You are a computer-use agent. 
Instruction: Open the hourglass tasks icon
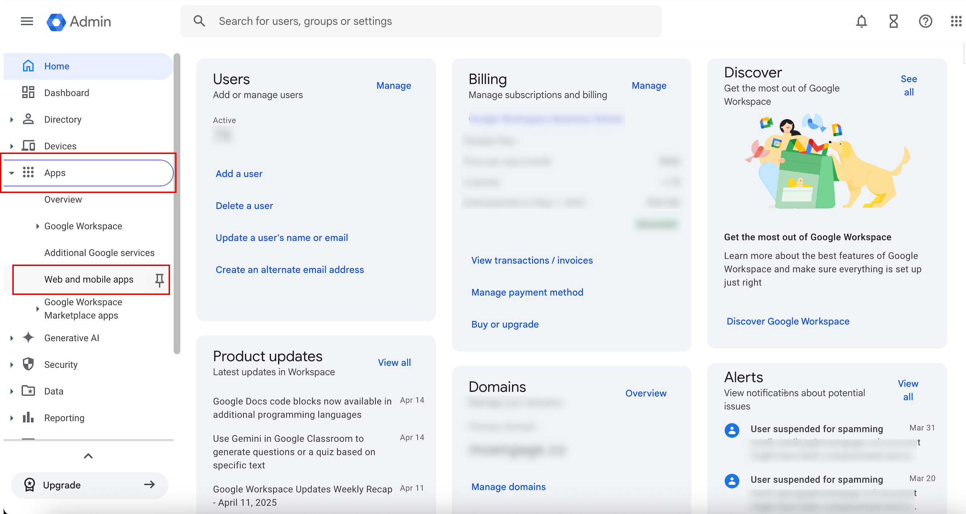coord(894,21)
